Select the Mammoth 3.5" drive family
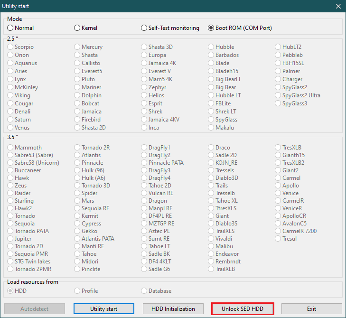Screen dimensions: 346x318 (10, 148)
